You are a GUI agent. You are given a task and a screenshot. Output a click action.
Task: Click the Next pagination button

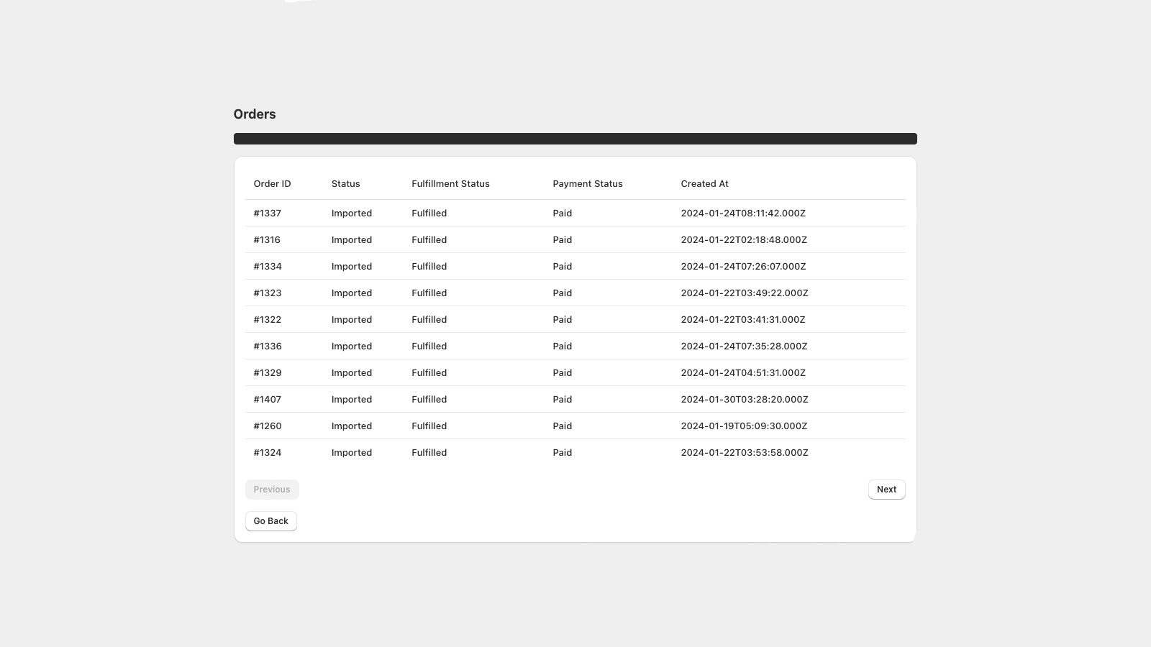pos(886,489)
